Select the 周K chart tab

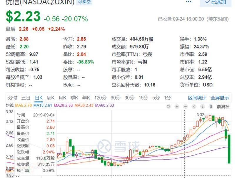click(50, 98)
